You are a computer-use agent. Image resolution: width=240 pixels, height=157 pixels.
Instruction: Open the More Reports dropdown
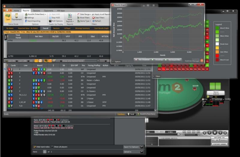(70, 18)
